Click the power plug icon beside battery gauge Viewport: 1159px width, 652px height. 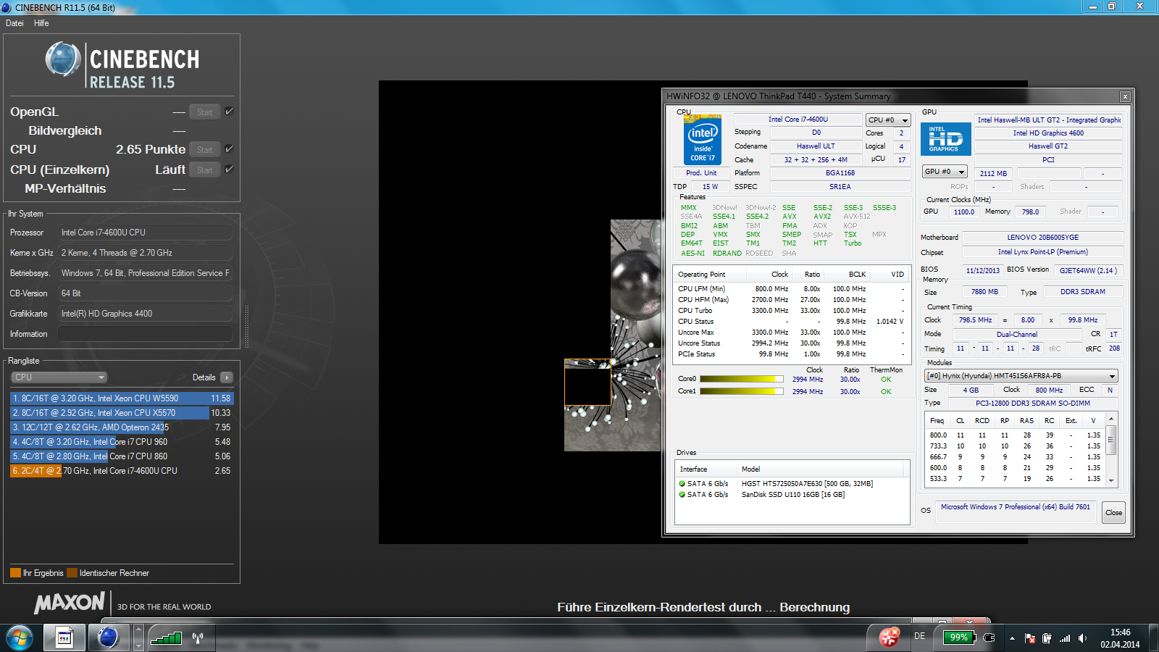(989, 638)
